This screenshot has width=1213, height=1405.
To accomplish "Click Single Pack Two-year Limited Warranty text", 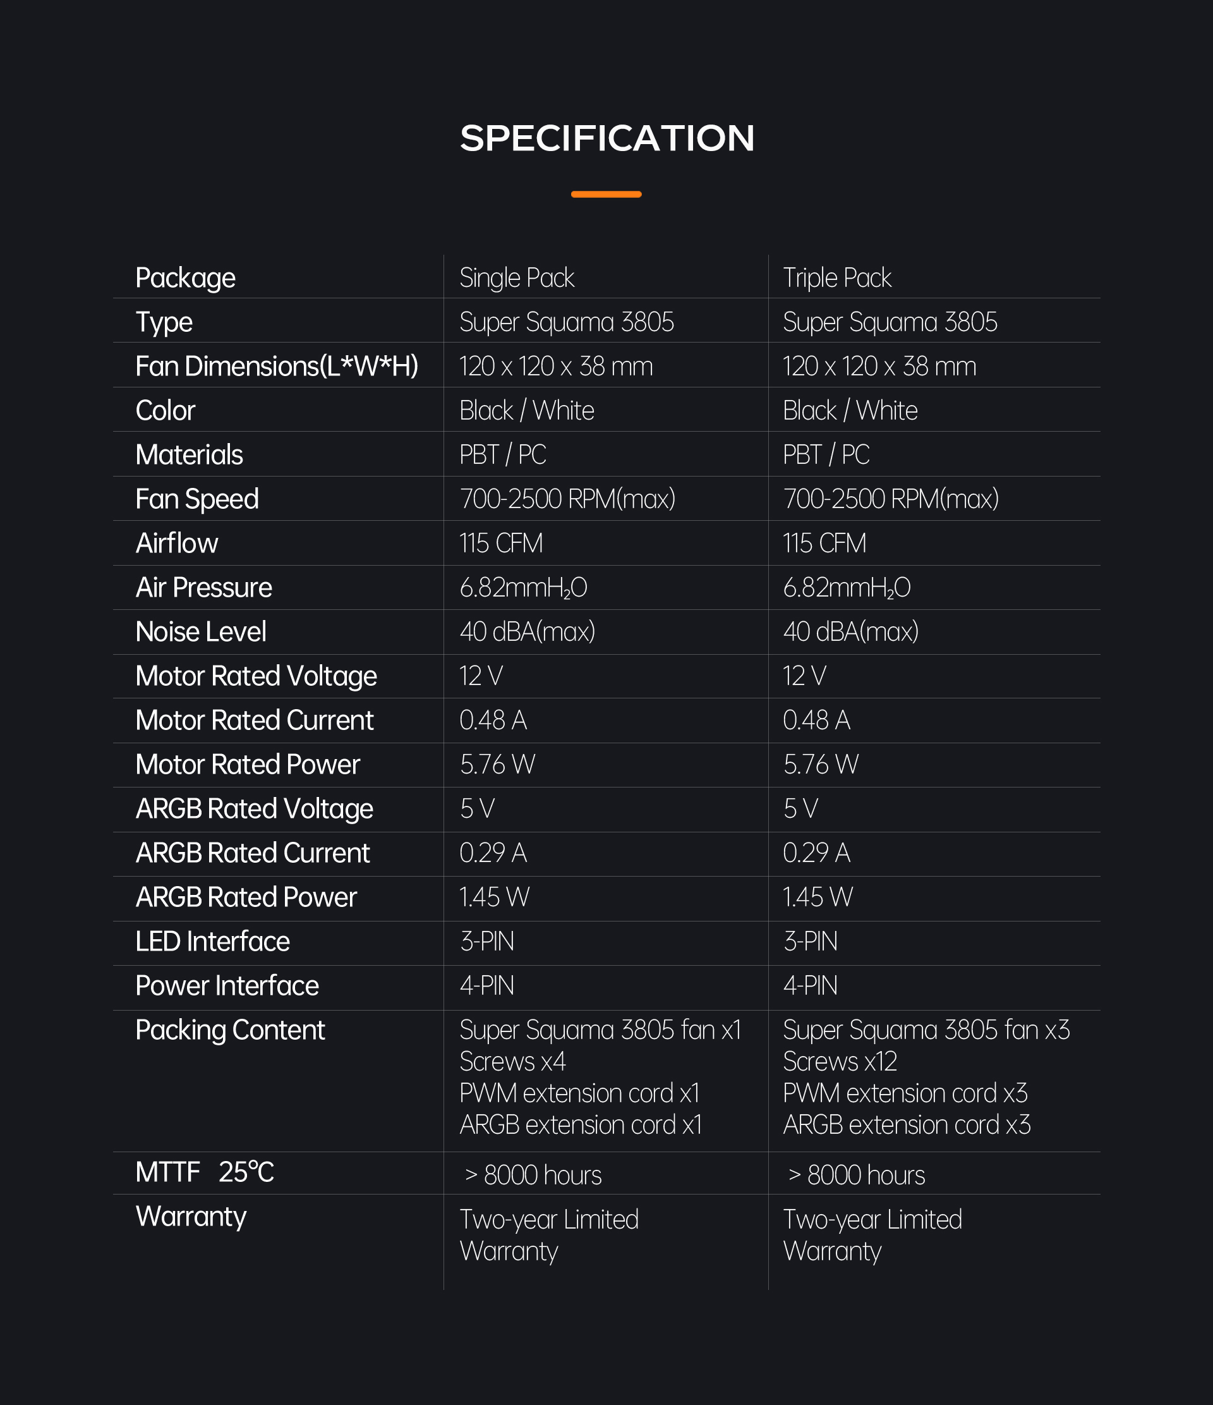I will (x=549, y=1236).
